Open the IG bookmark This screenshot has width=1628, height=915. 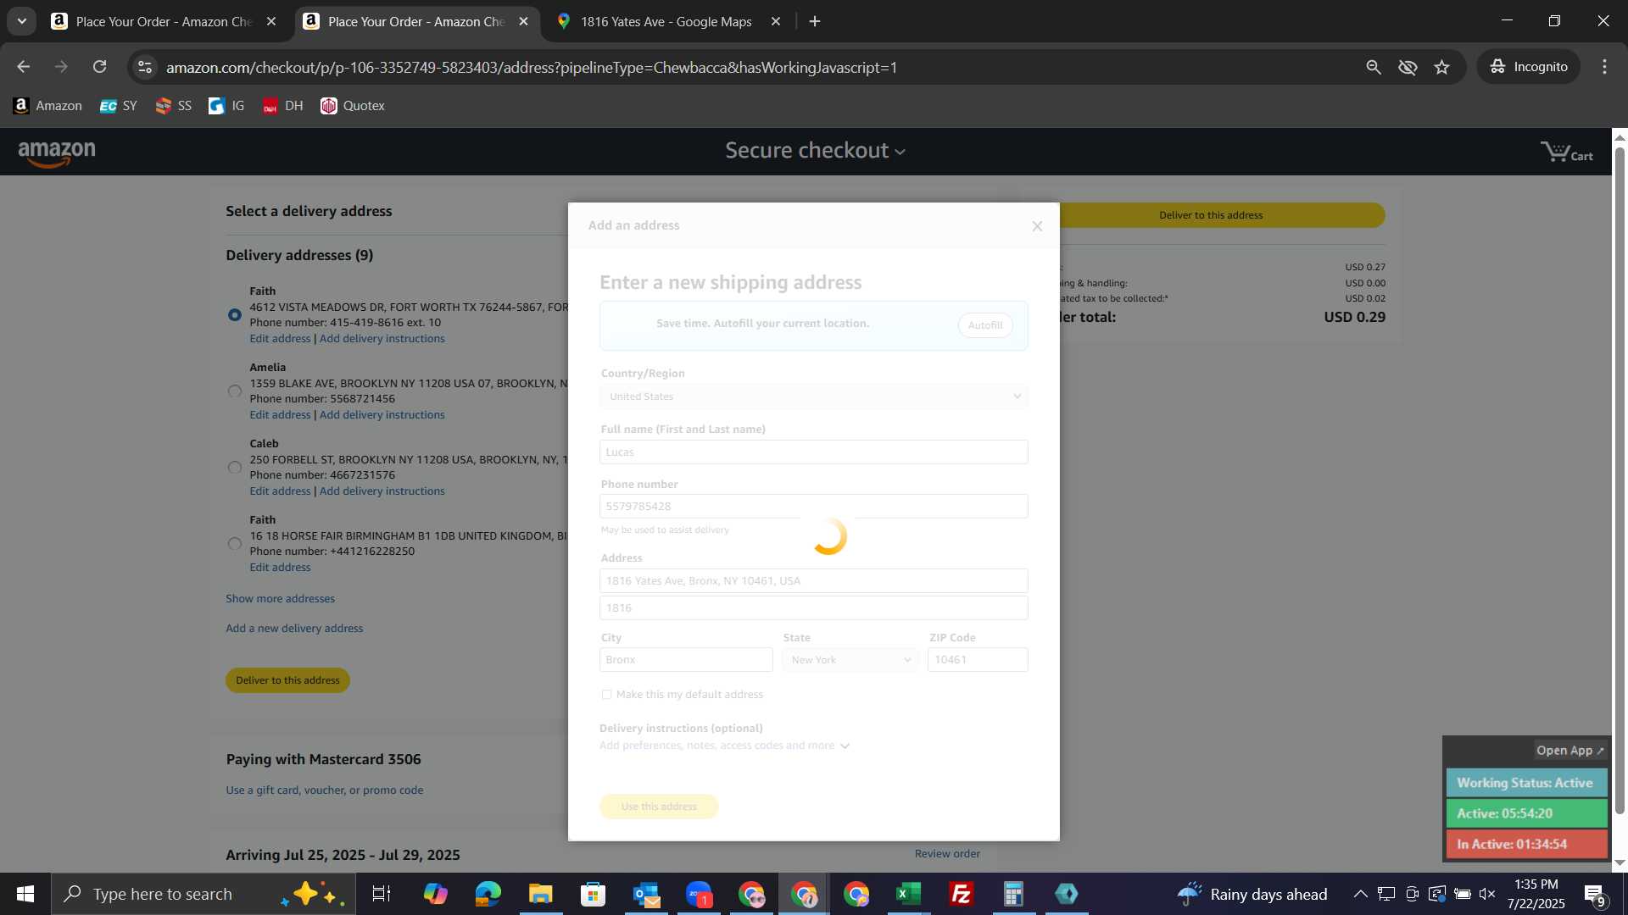[x=226, y=106]
